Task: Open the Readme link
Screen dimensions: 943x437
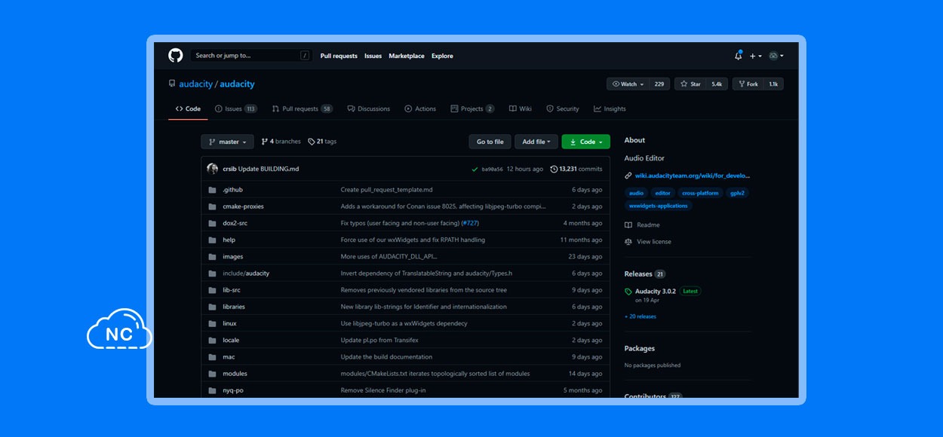Action: tap(643, 225)
